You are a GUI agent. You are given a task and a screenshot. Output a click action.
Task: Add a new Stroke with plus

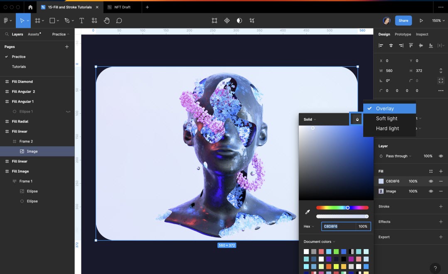tap(441, 206)
